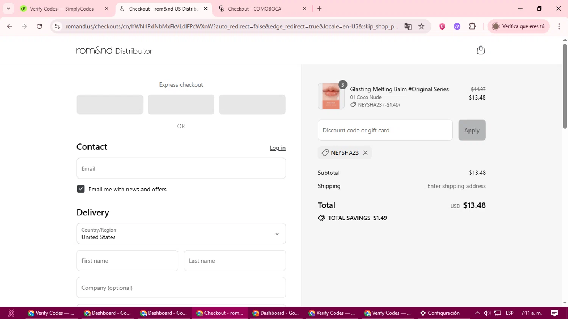Image resolution: width=568 pixels, height=319 pixels.
Task: Open the Configuración taskbar window
Action: click(x=440, y=313)
